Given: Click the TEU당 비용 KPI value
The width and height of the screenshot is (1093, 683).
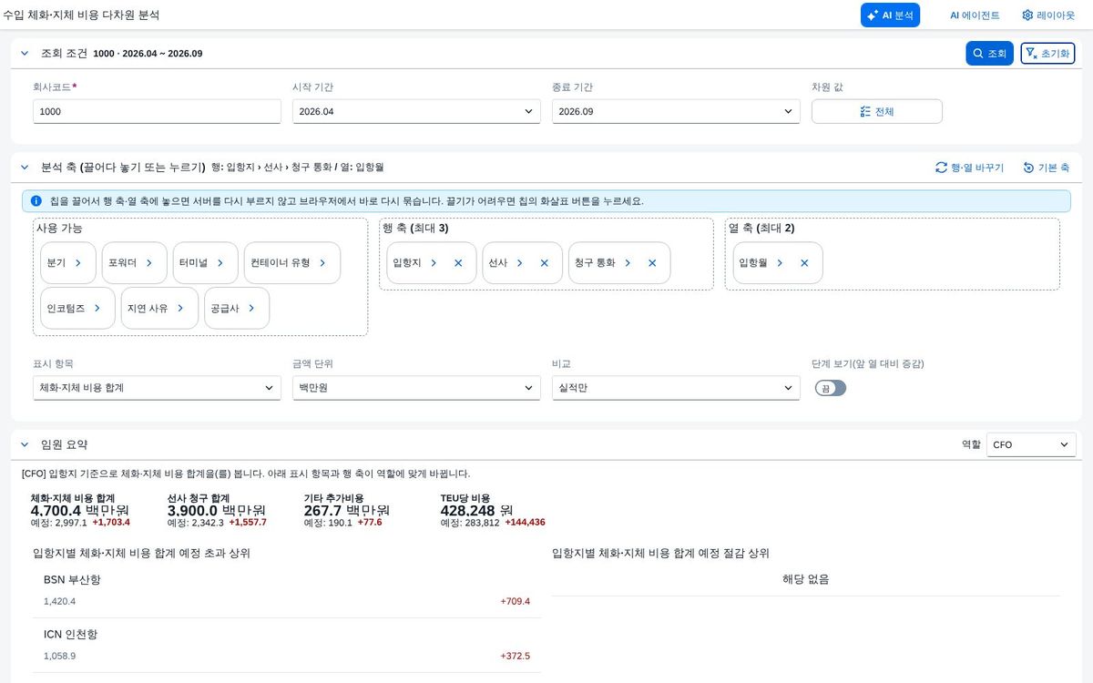Looking at the screenshot, I should 477,510.
